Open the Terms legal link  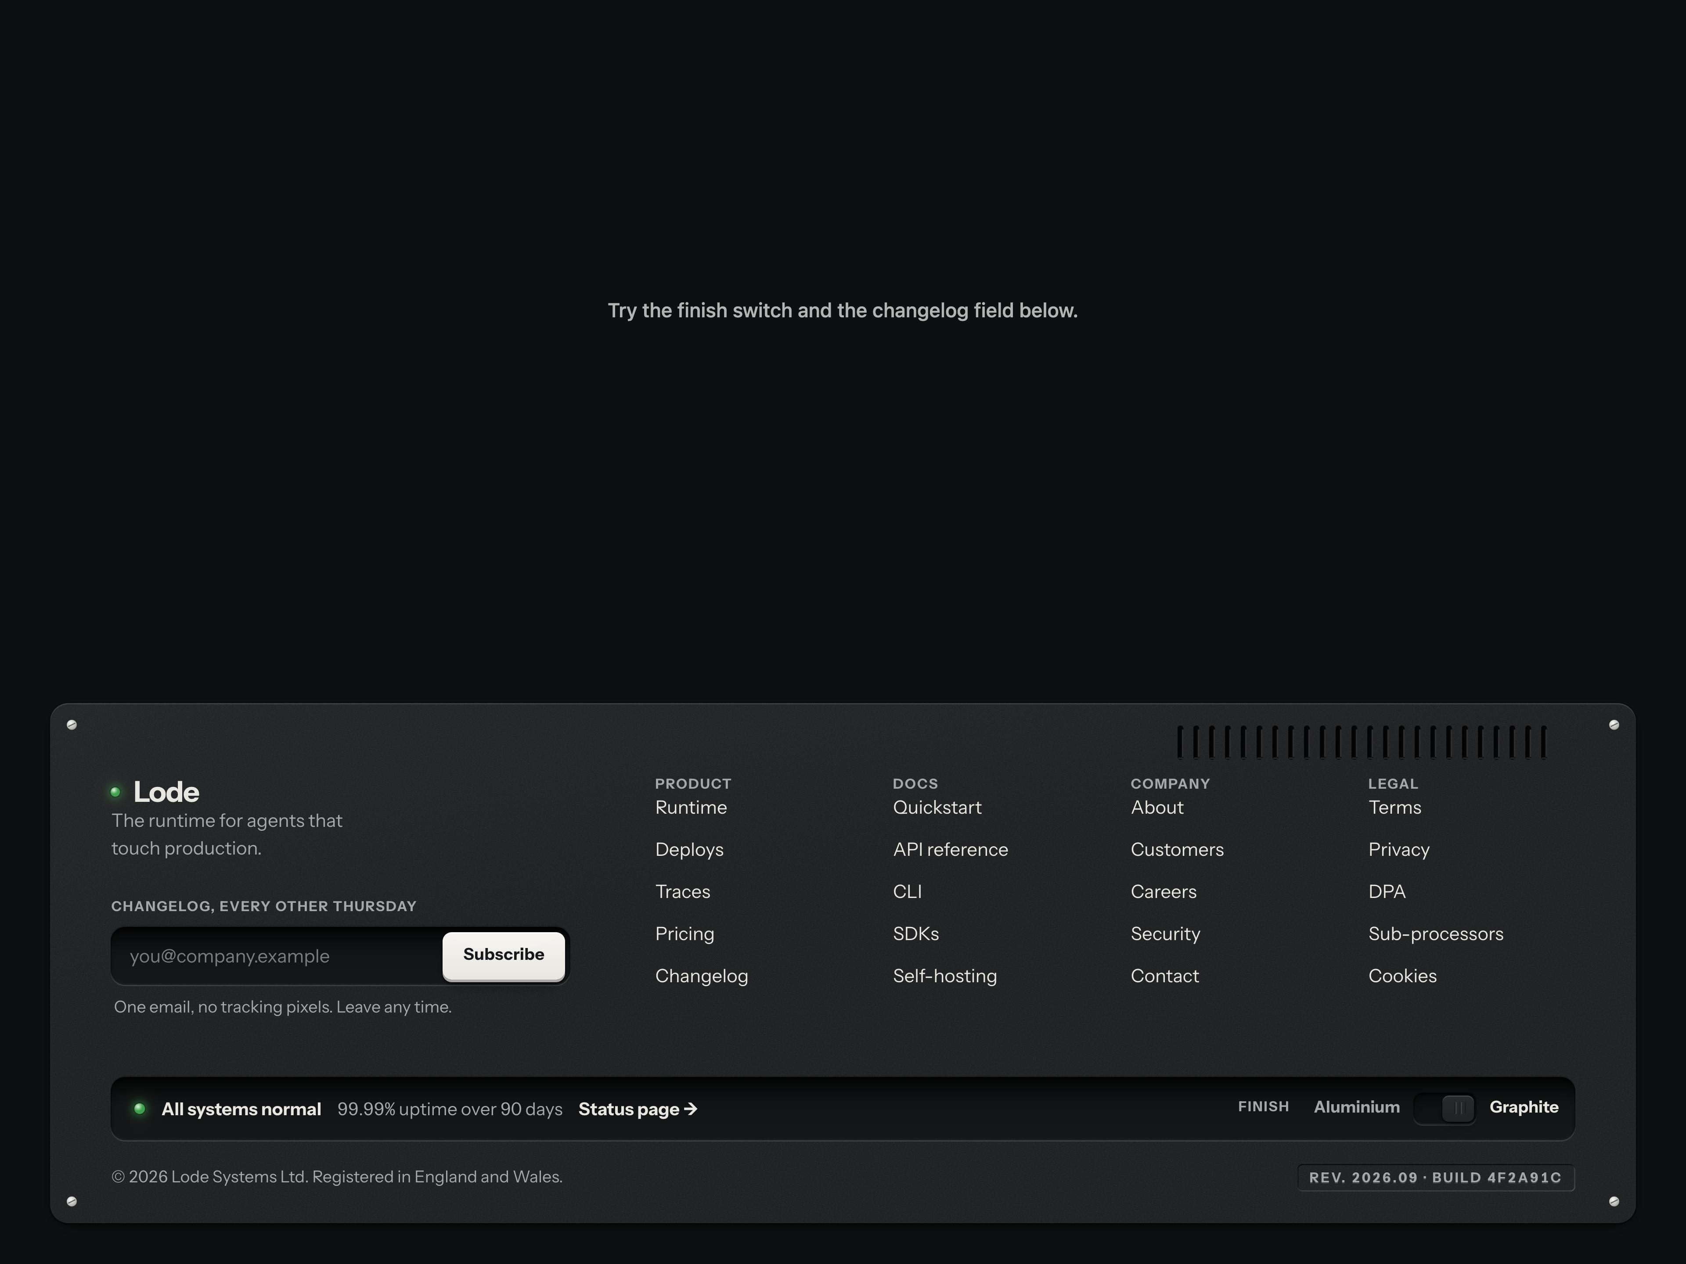coord(1395,808)
